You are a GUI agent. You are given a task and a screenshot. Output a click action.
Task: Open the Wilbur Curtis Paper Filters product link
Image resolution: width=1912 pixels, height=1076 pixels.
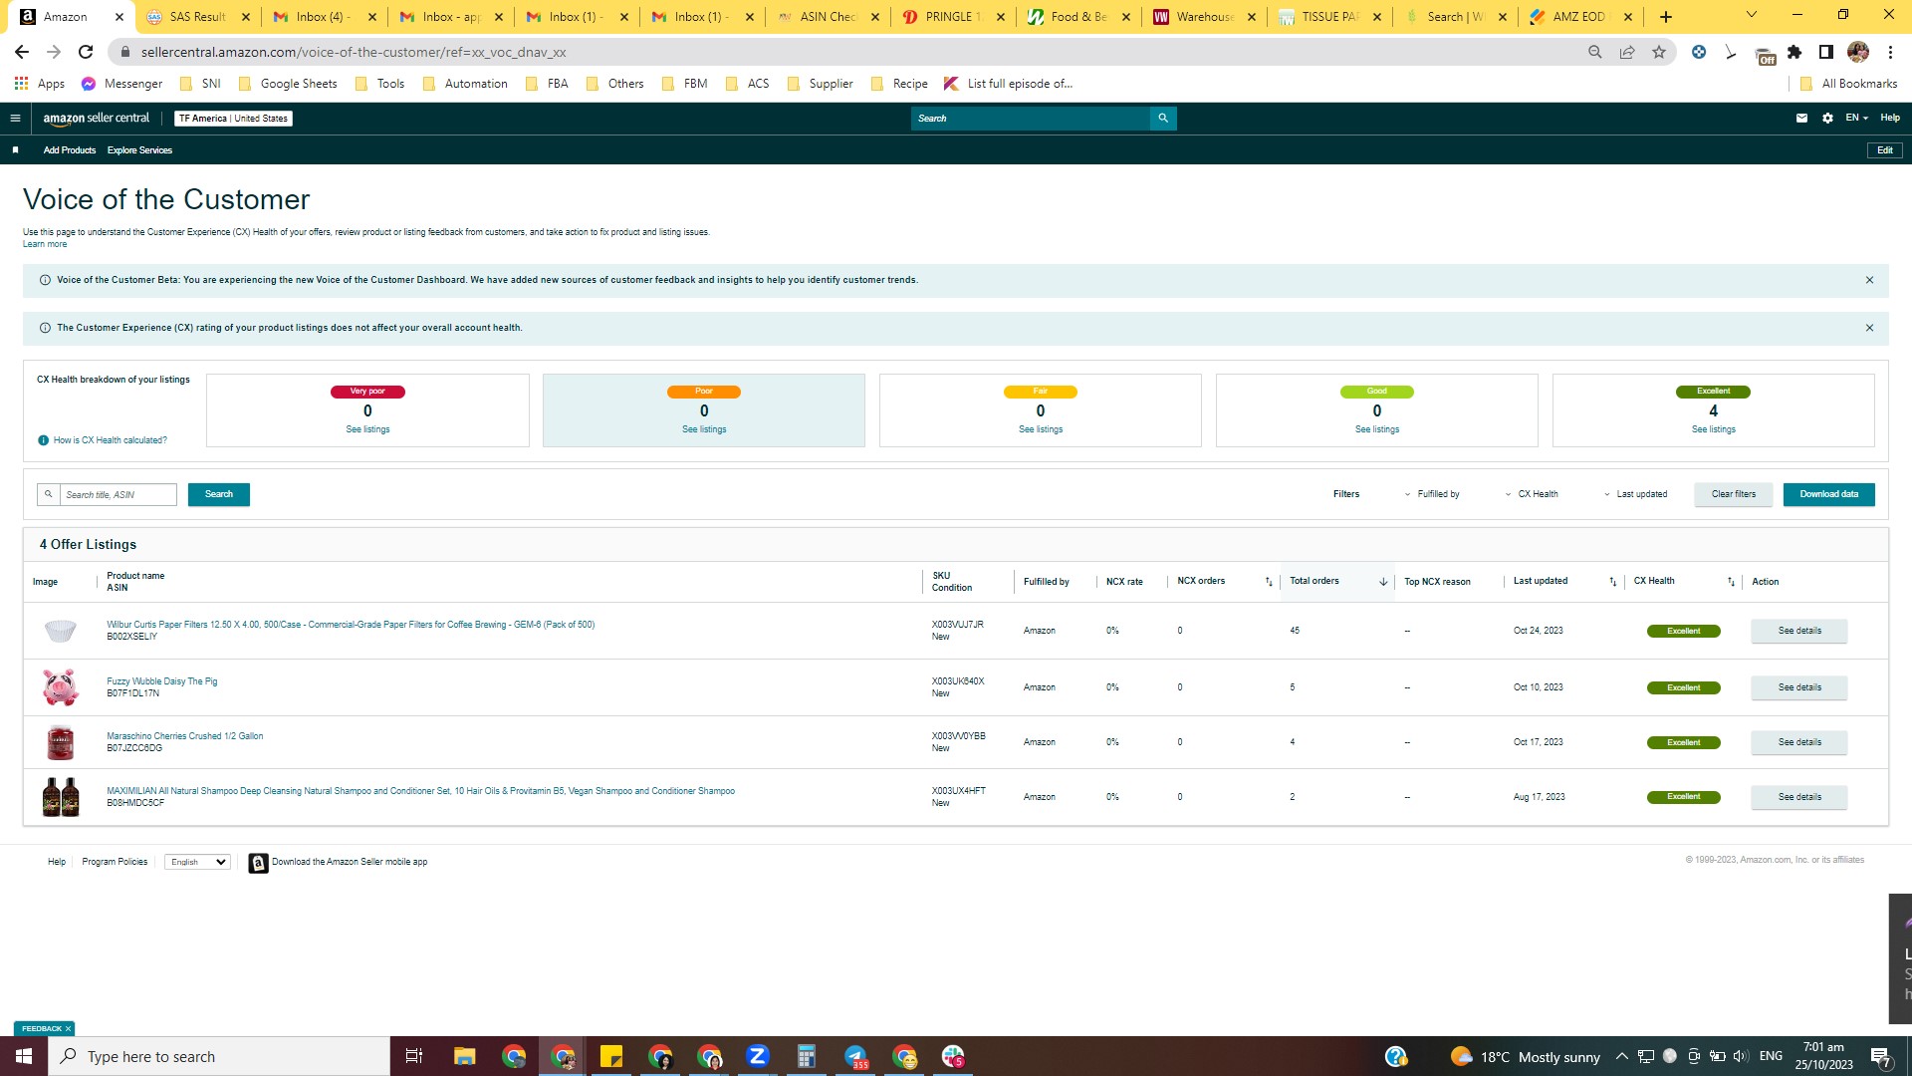pyautogui.click(x=351, y=625)
